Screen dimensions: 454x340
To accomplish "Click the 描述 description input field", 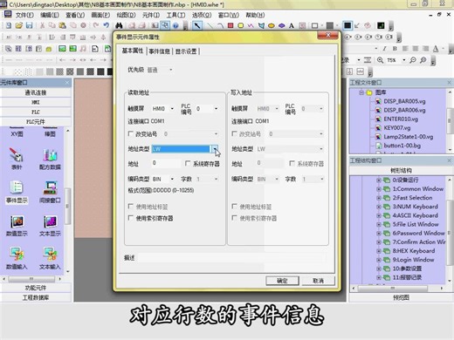I will click(231, 258).
